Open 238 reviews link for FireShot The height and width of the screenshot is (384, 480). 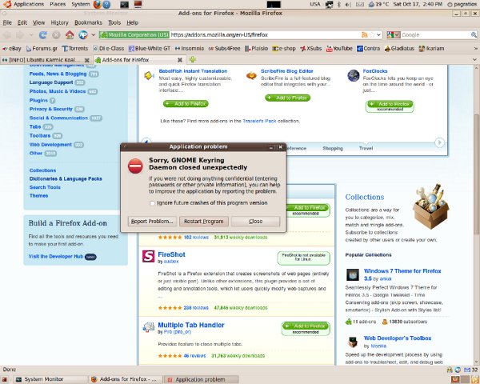pyautogui.click(x=196, y=308)
